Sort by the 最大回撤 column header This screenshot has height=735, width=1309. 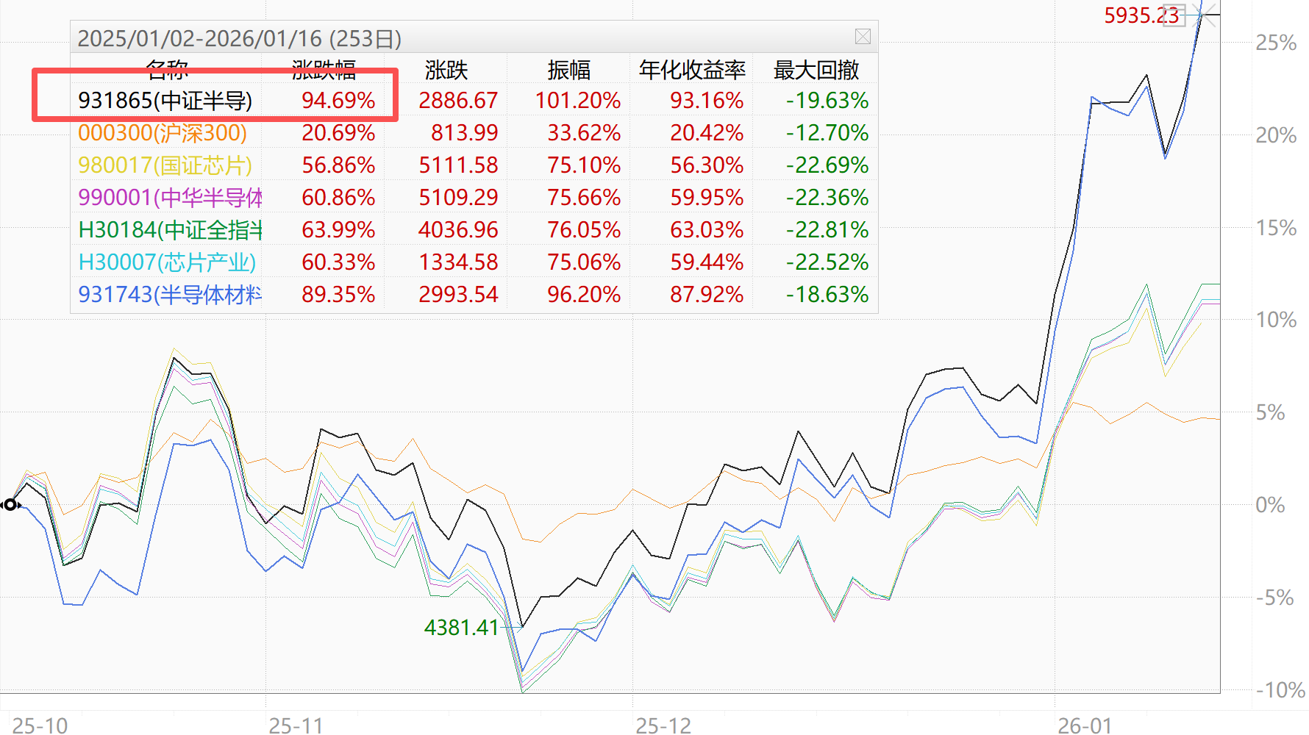click(816, 71)
